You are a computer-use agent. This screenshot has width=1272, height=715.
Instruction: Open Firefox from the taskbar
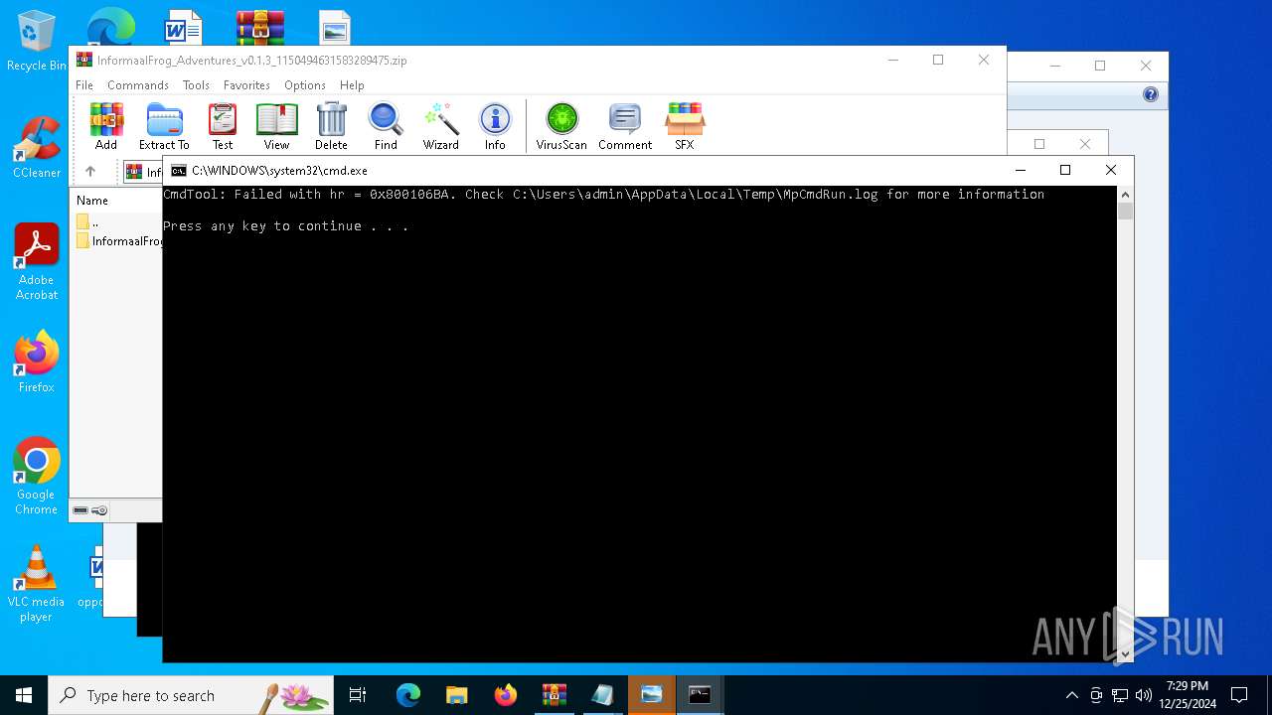[506, 695]
